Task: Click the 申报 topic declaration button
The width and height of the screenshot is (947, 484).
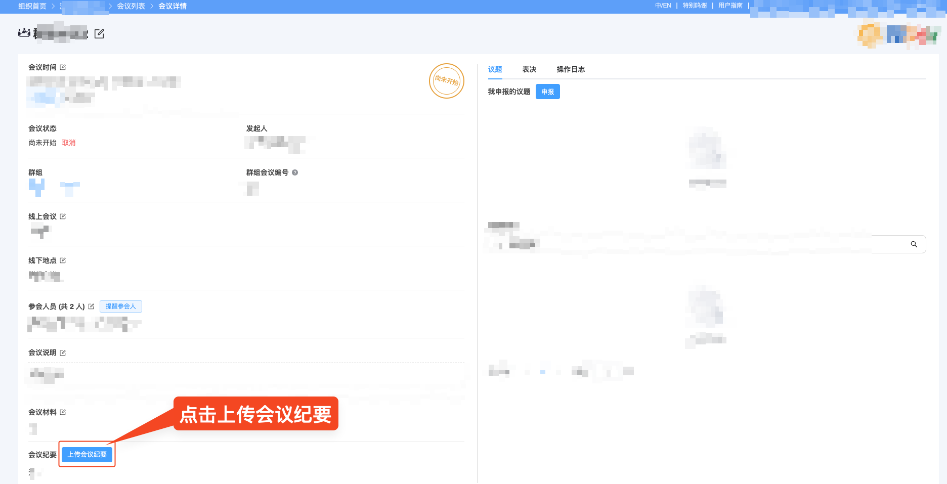Action: [547, 92]
